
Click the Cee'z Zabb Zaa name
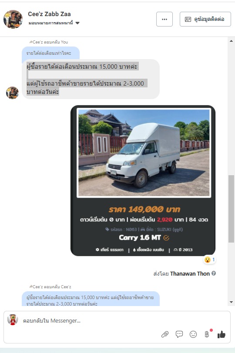pos(49,14)
